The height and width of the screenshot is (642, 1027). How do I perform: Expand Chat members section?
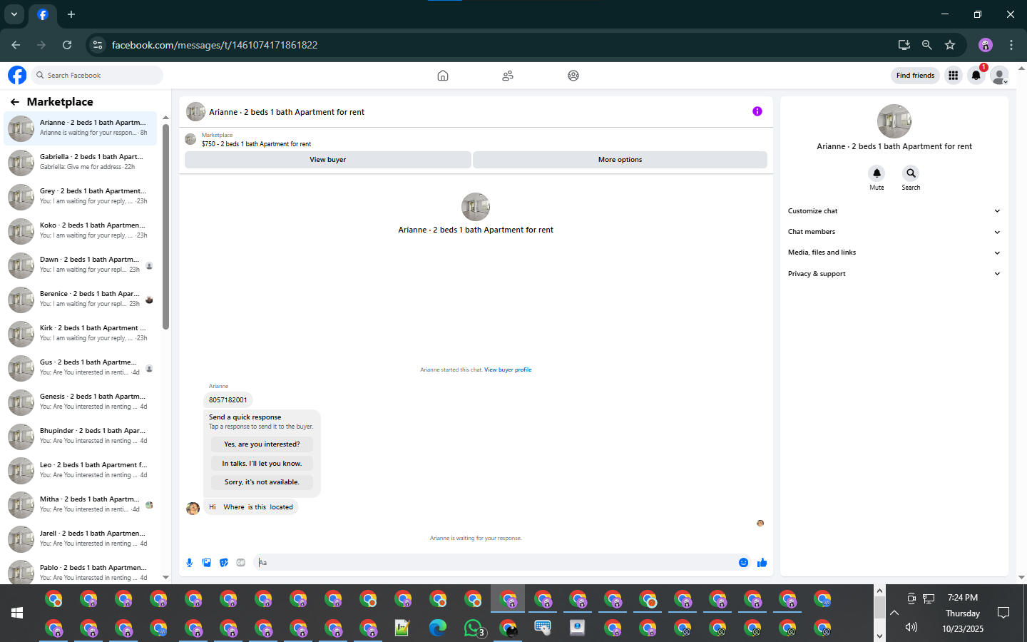pos(894,232)
